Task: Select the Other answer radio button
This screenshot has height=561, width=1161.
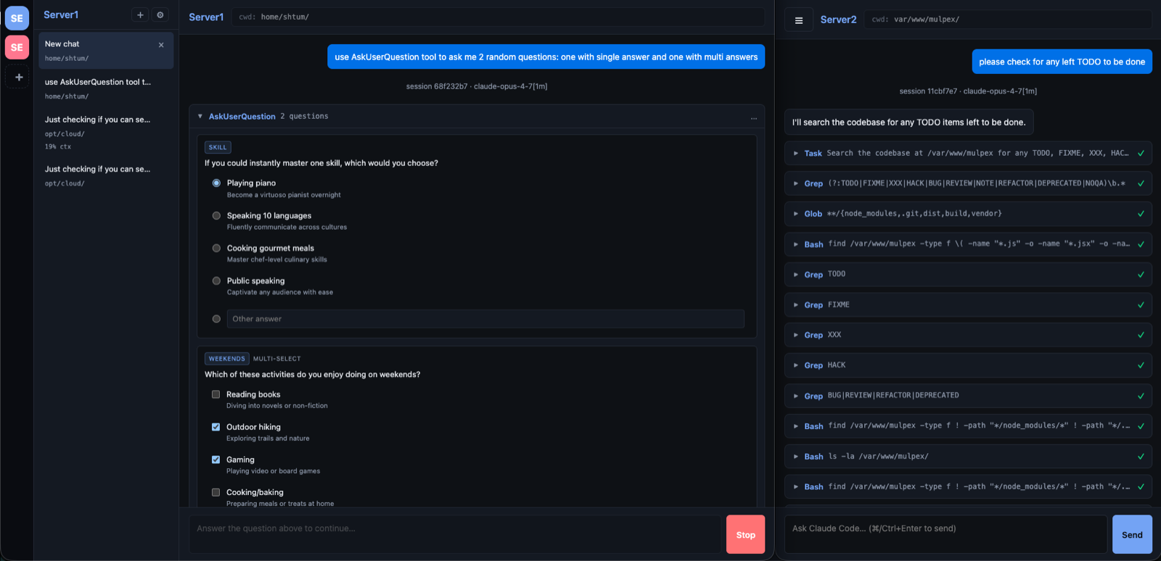Action: [x=216, y=319]
